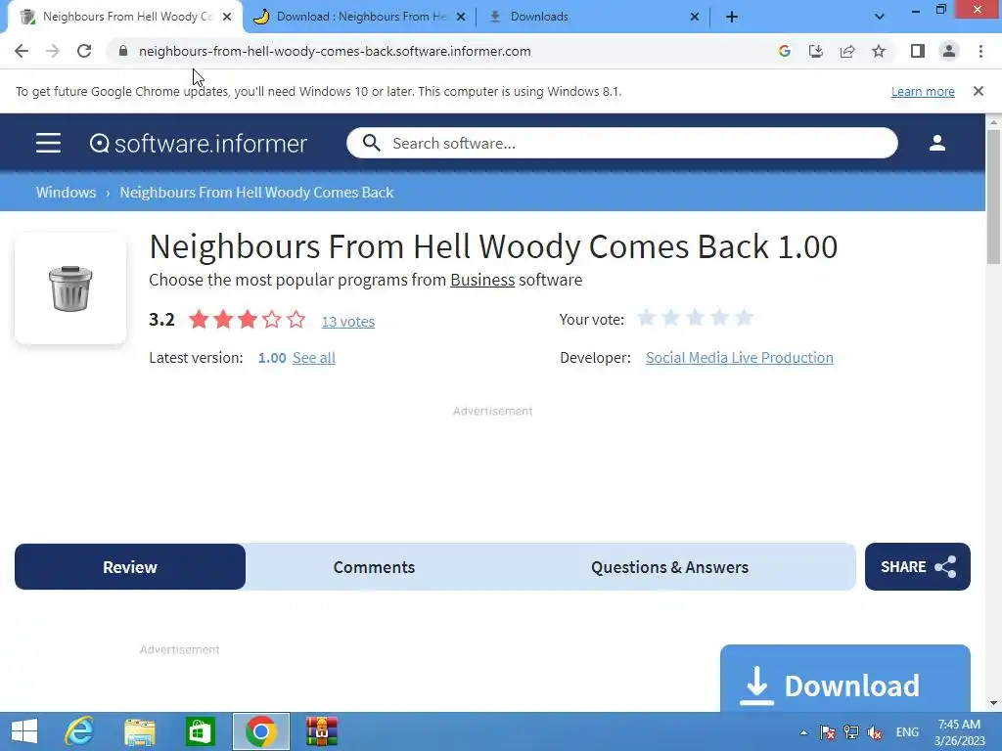
Task: Open the Neighbours From Hell Woody Comes Back breadcrumb
Action: click(x=257, y=193)
